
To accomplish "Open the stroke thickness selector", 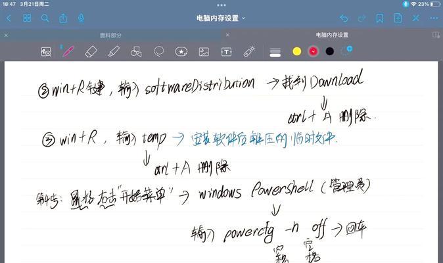I will (x=275, y=52).
